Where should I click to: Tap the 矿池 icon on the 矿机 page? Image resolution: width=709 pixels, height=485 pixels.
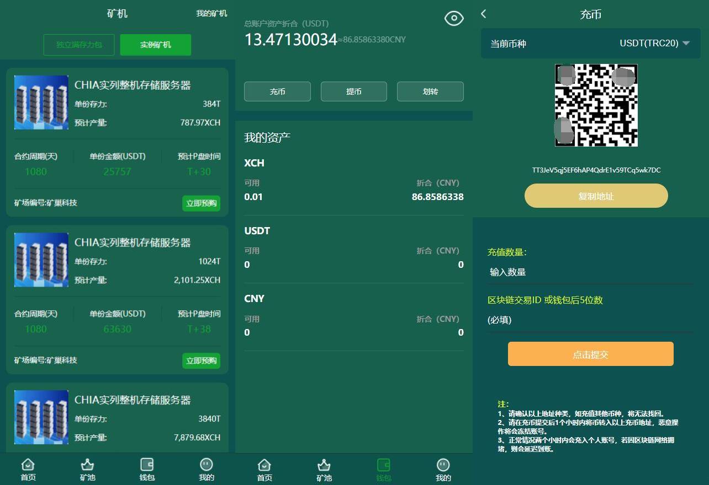[x=87, y=465]
